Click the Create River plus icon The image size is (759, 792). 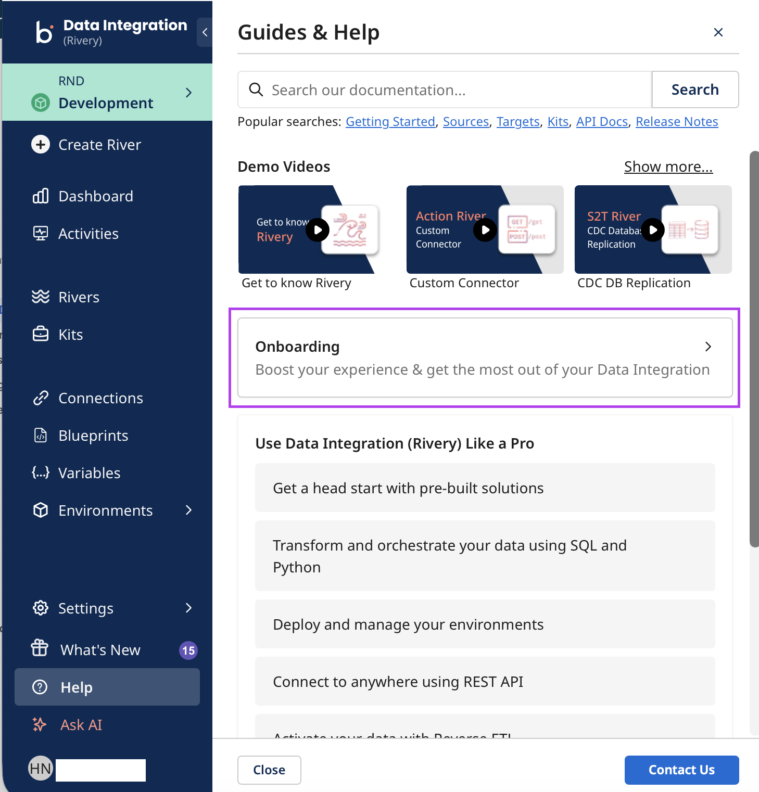tap(41, 145)
